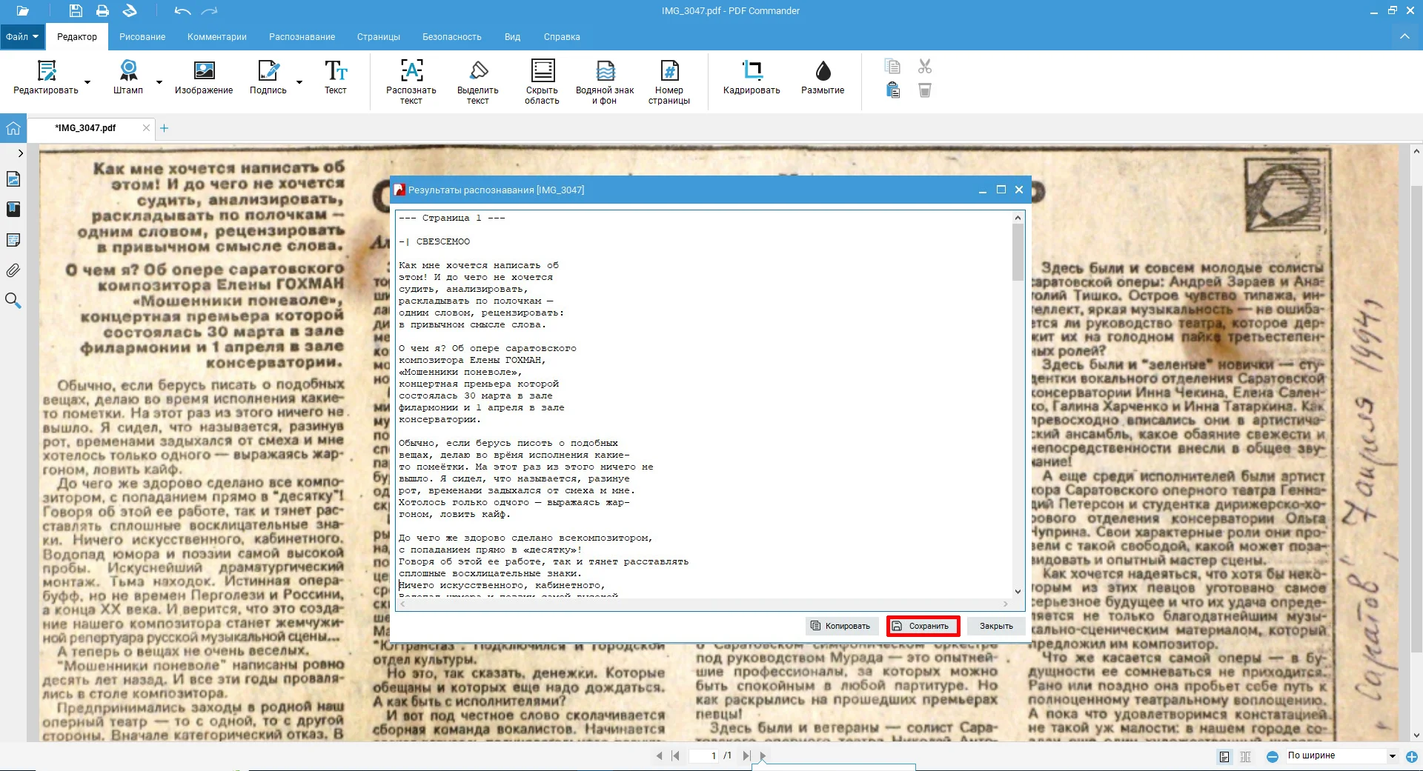Open Водяной знак и фон

click(605, 82)
